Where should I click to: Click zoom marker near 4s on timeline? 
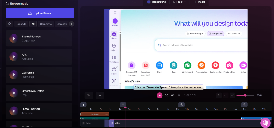pyautogui.click(x=123, y=104)
